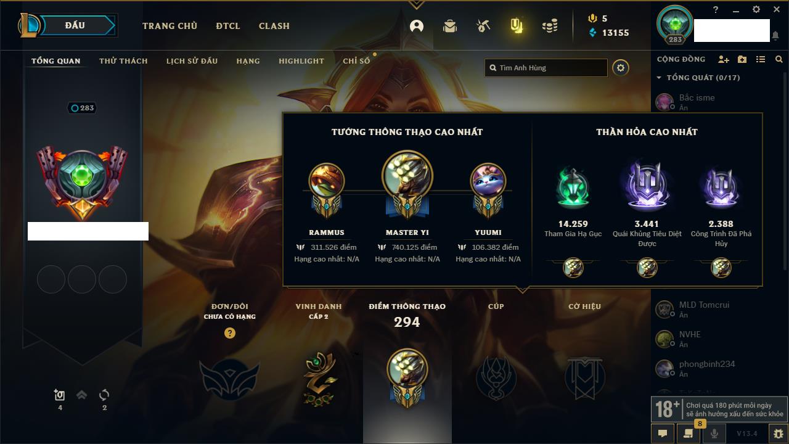The image size is (789, 444).
Task: Switch to the LỊCH SỬ ĐẤU tab
Action: coord(192,61)
